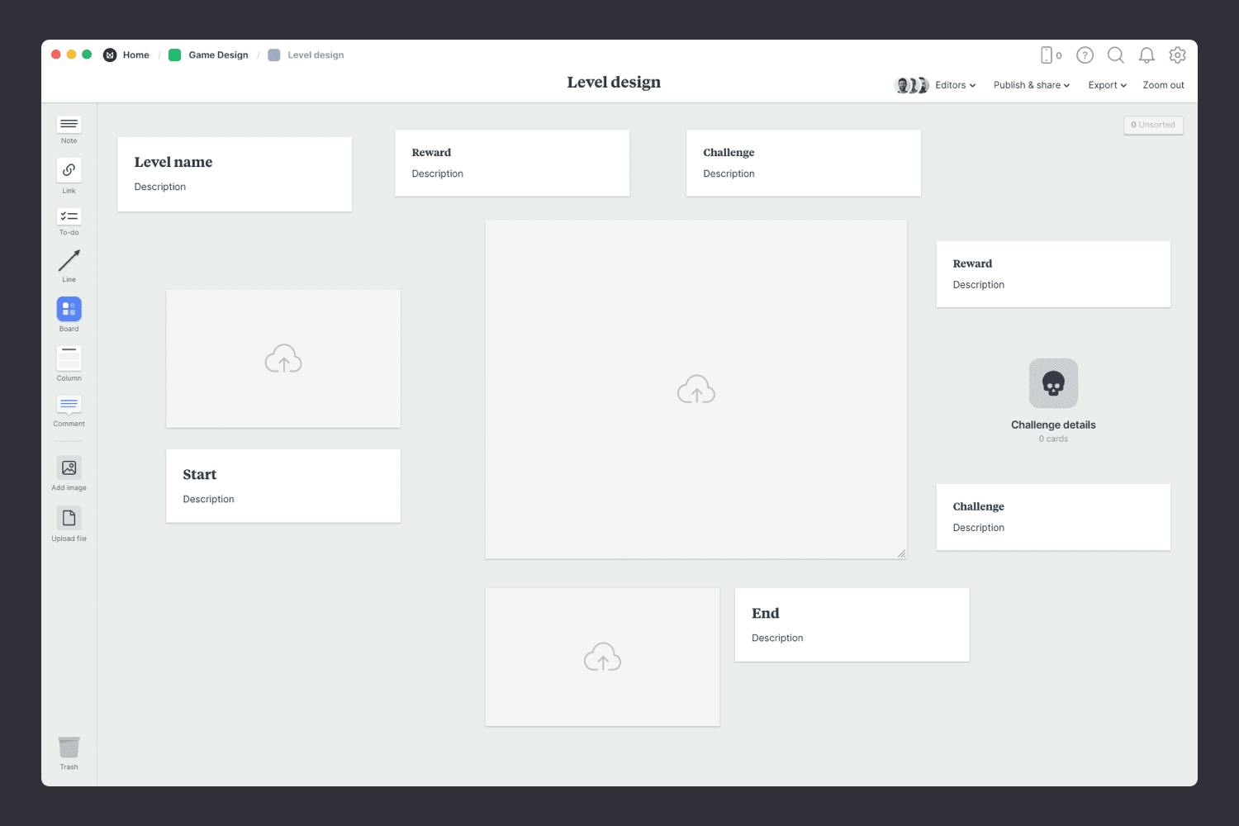This screenshot has width=1239, height=826.
Task: Select the Column tool
Action: coord(69,358)
